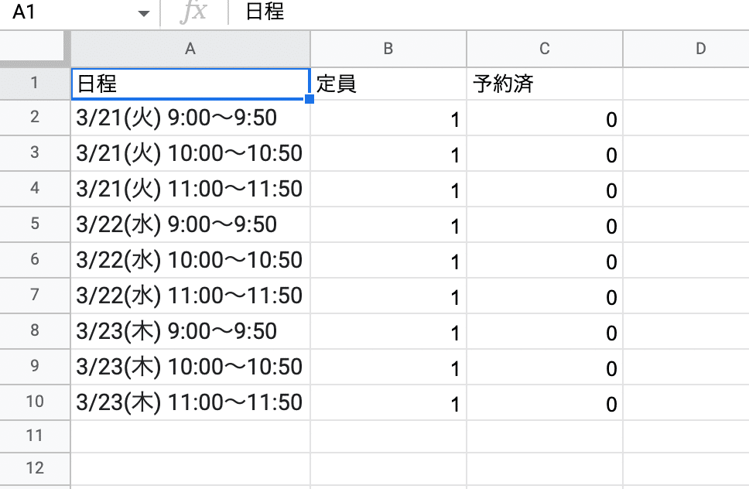749x489 pixels.
Task: Select cell 3/22(水) 11:00～11:50
Action: pyautogui.click(x=190, y=296)
